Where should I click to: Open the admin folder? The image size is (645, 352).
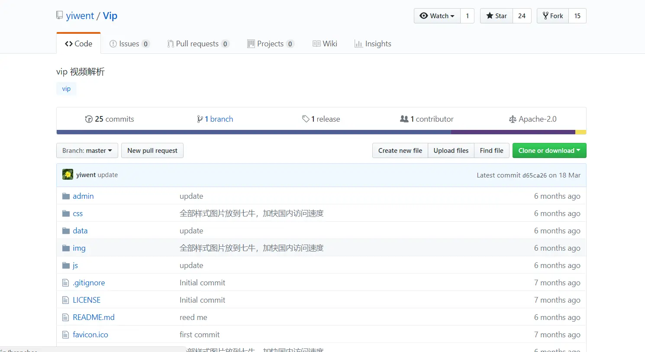83,196
